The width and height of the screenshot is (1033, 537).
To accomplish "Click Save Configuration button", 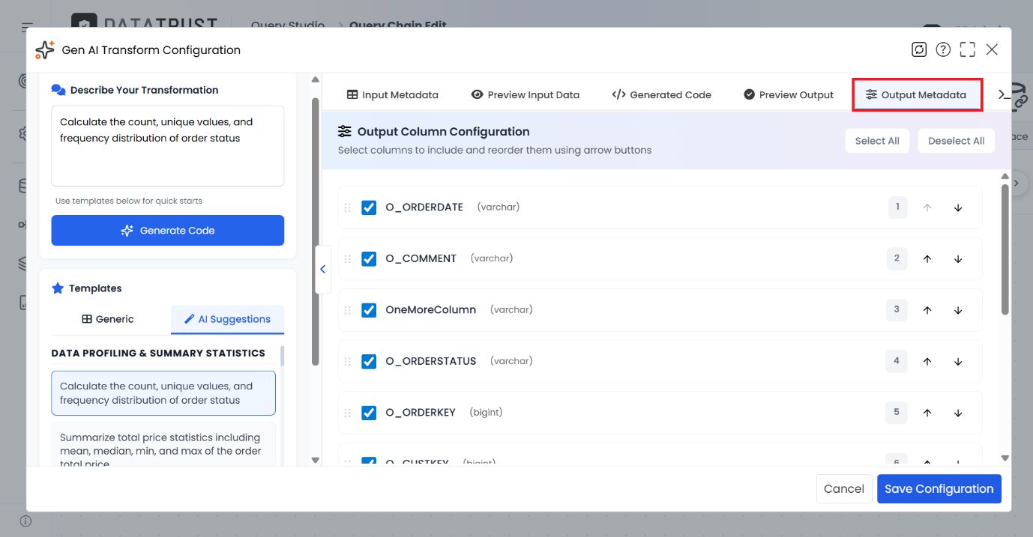I will pyautogui.click(x=939, y=488).
